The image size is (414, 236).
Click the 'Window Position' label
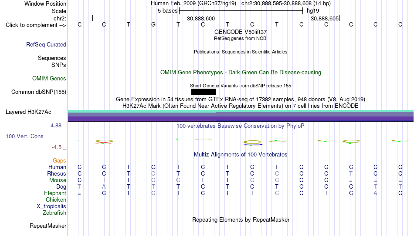[45, 3]
